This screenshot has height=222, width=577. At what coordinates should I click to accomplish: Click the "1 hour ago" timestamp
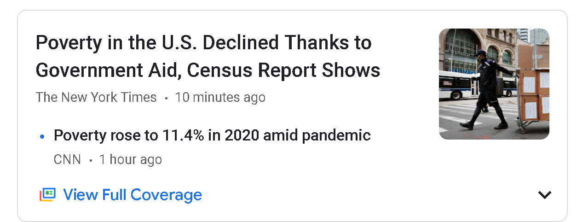point(130,159)
